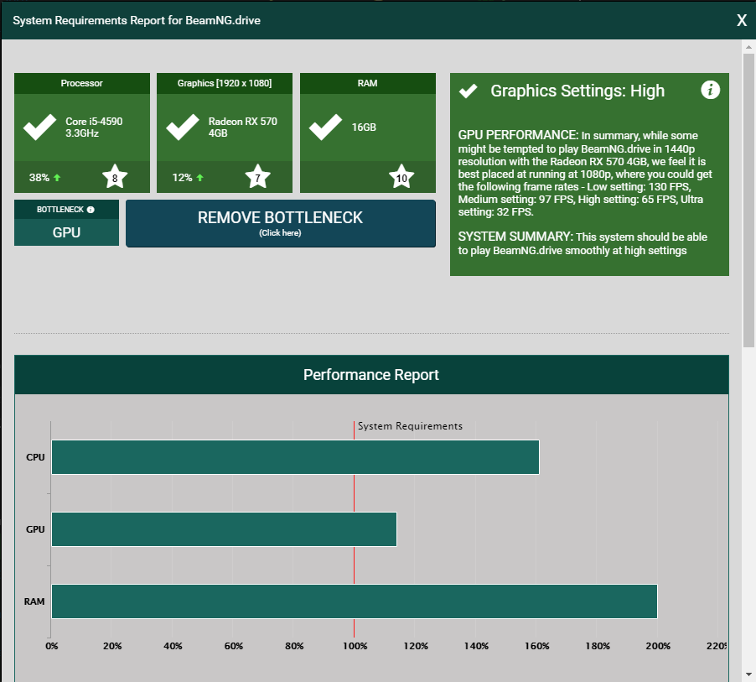This screenshot has height=682, width=756.
Task: Click the 200% axis label
Action: [x=658, y=646]
